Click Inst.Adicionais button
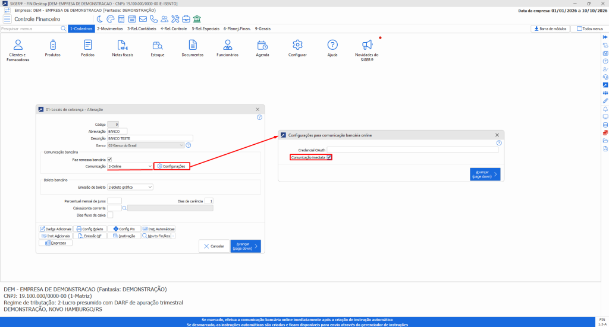 click(x=55, y=236)
